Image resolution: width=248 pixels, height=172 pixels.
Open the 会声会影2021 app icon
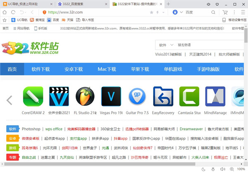point(59,96)
